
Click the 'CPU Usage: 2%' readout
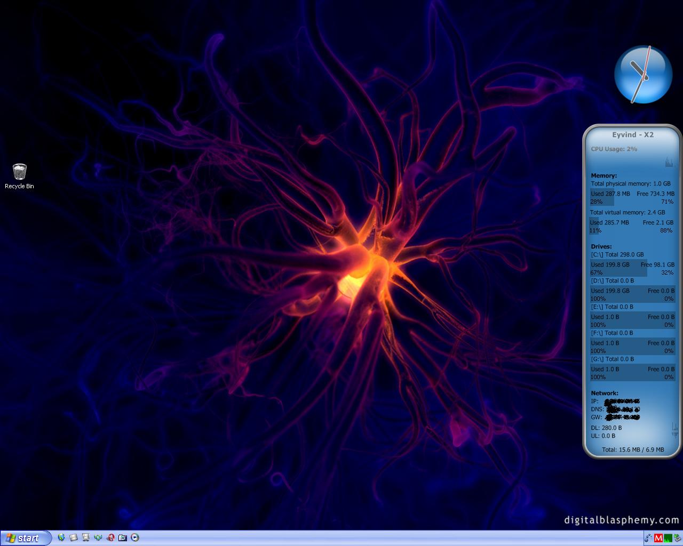click(x=614, y=149)
